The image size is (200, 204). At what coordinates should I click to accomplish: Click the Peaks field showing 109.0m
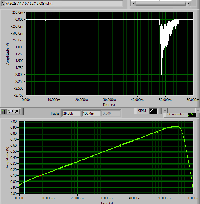point(91,114)
